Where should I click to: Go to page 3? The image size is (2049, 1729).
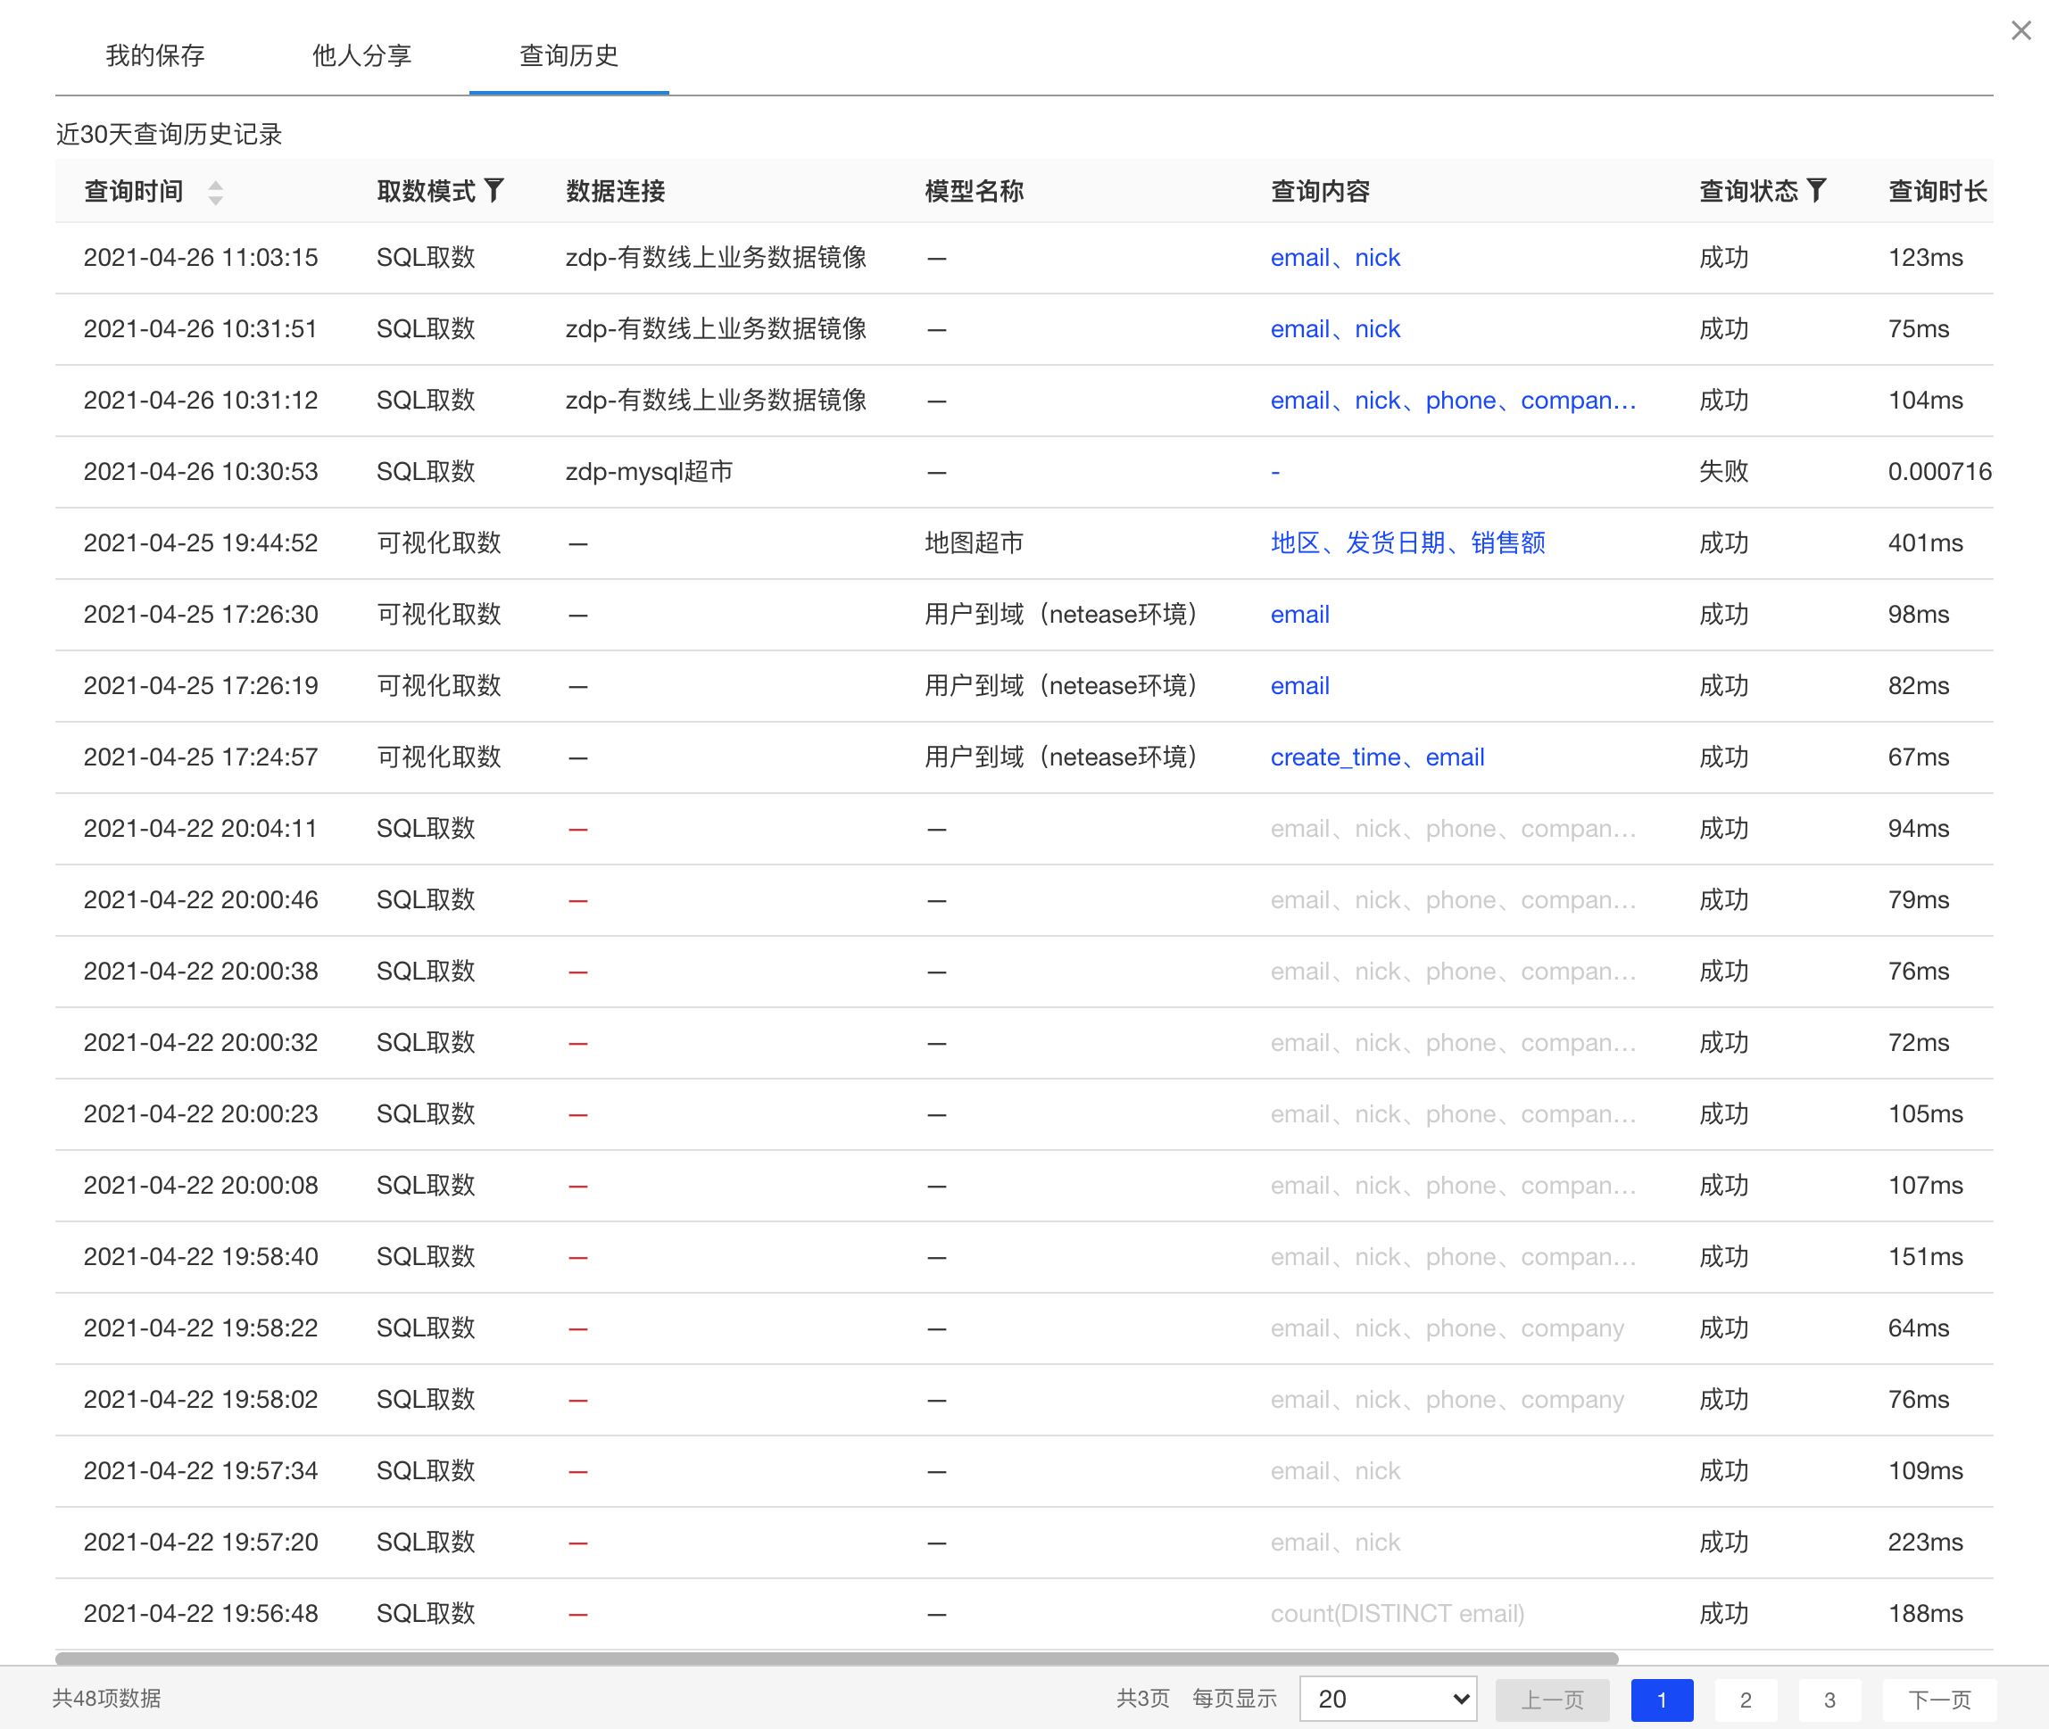[x=1829, y=1700]
